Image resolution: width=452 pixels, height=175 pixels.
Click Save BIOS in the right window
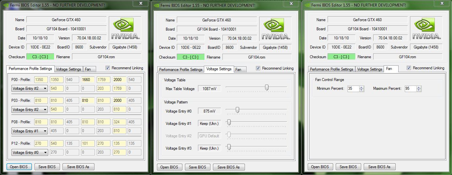click(348, 167)
